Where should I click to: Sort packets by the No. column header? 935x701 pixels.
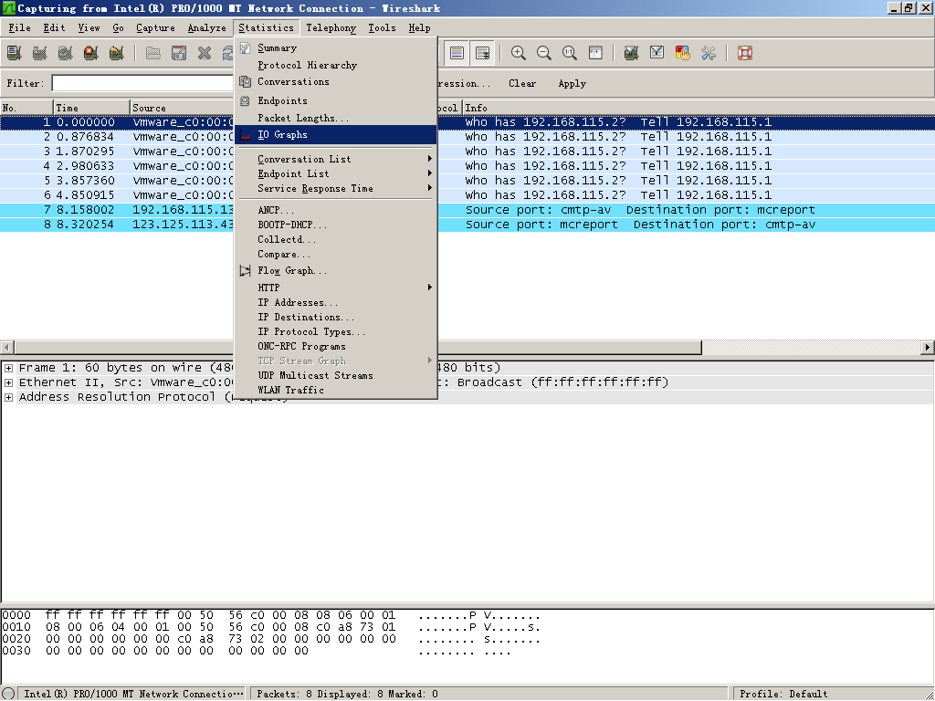point(26,108)
